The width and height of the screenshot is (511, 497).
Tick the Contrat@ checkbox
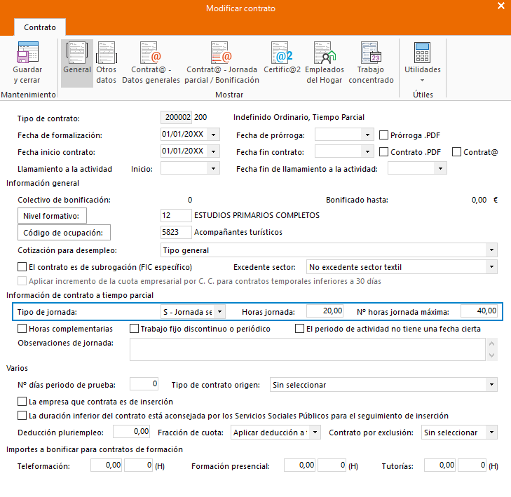pyautogui.click(x=456, y=152)
